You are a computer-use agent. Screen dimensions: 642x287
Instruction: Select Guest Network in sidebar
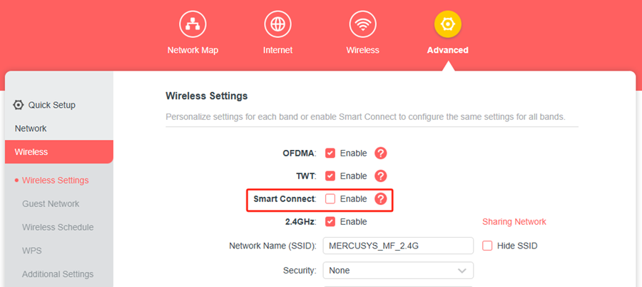pos(51,203)
